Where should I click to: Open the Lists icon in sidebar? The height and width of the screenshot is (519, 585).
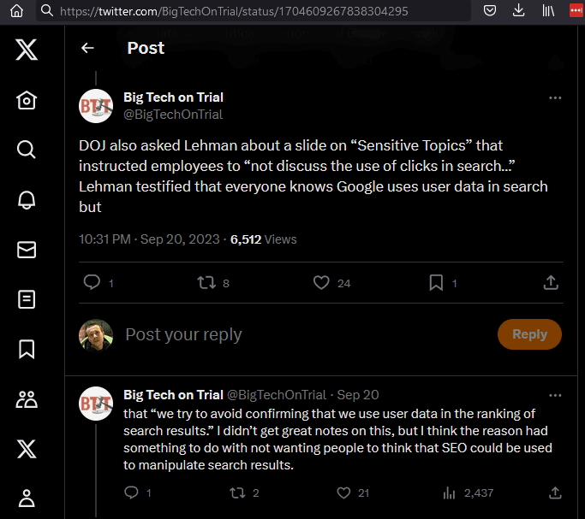point(27,298)
